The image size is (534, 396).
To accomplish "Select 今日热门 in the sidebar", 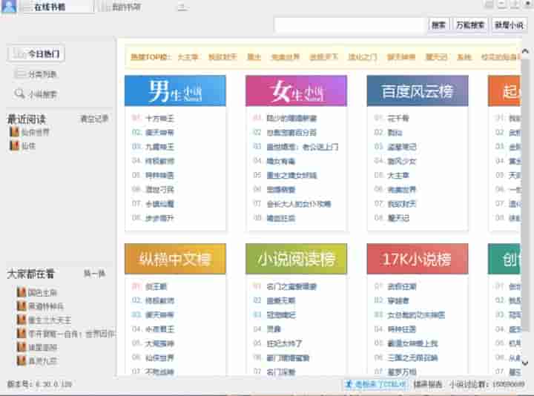I will [36, 54].
